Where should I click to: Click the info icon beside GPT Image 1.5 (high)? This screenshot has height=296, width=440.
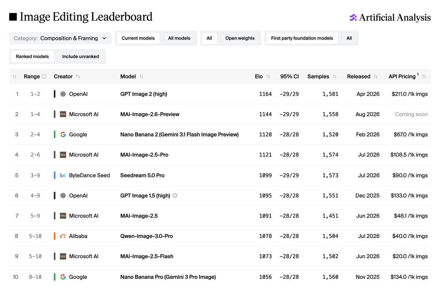point(175,195)
